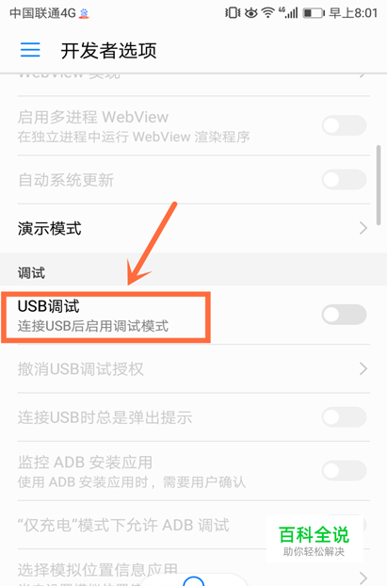Tap the vibrate mode status icon

[233, 13]
